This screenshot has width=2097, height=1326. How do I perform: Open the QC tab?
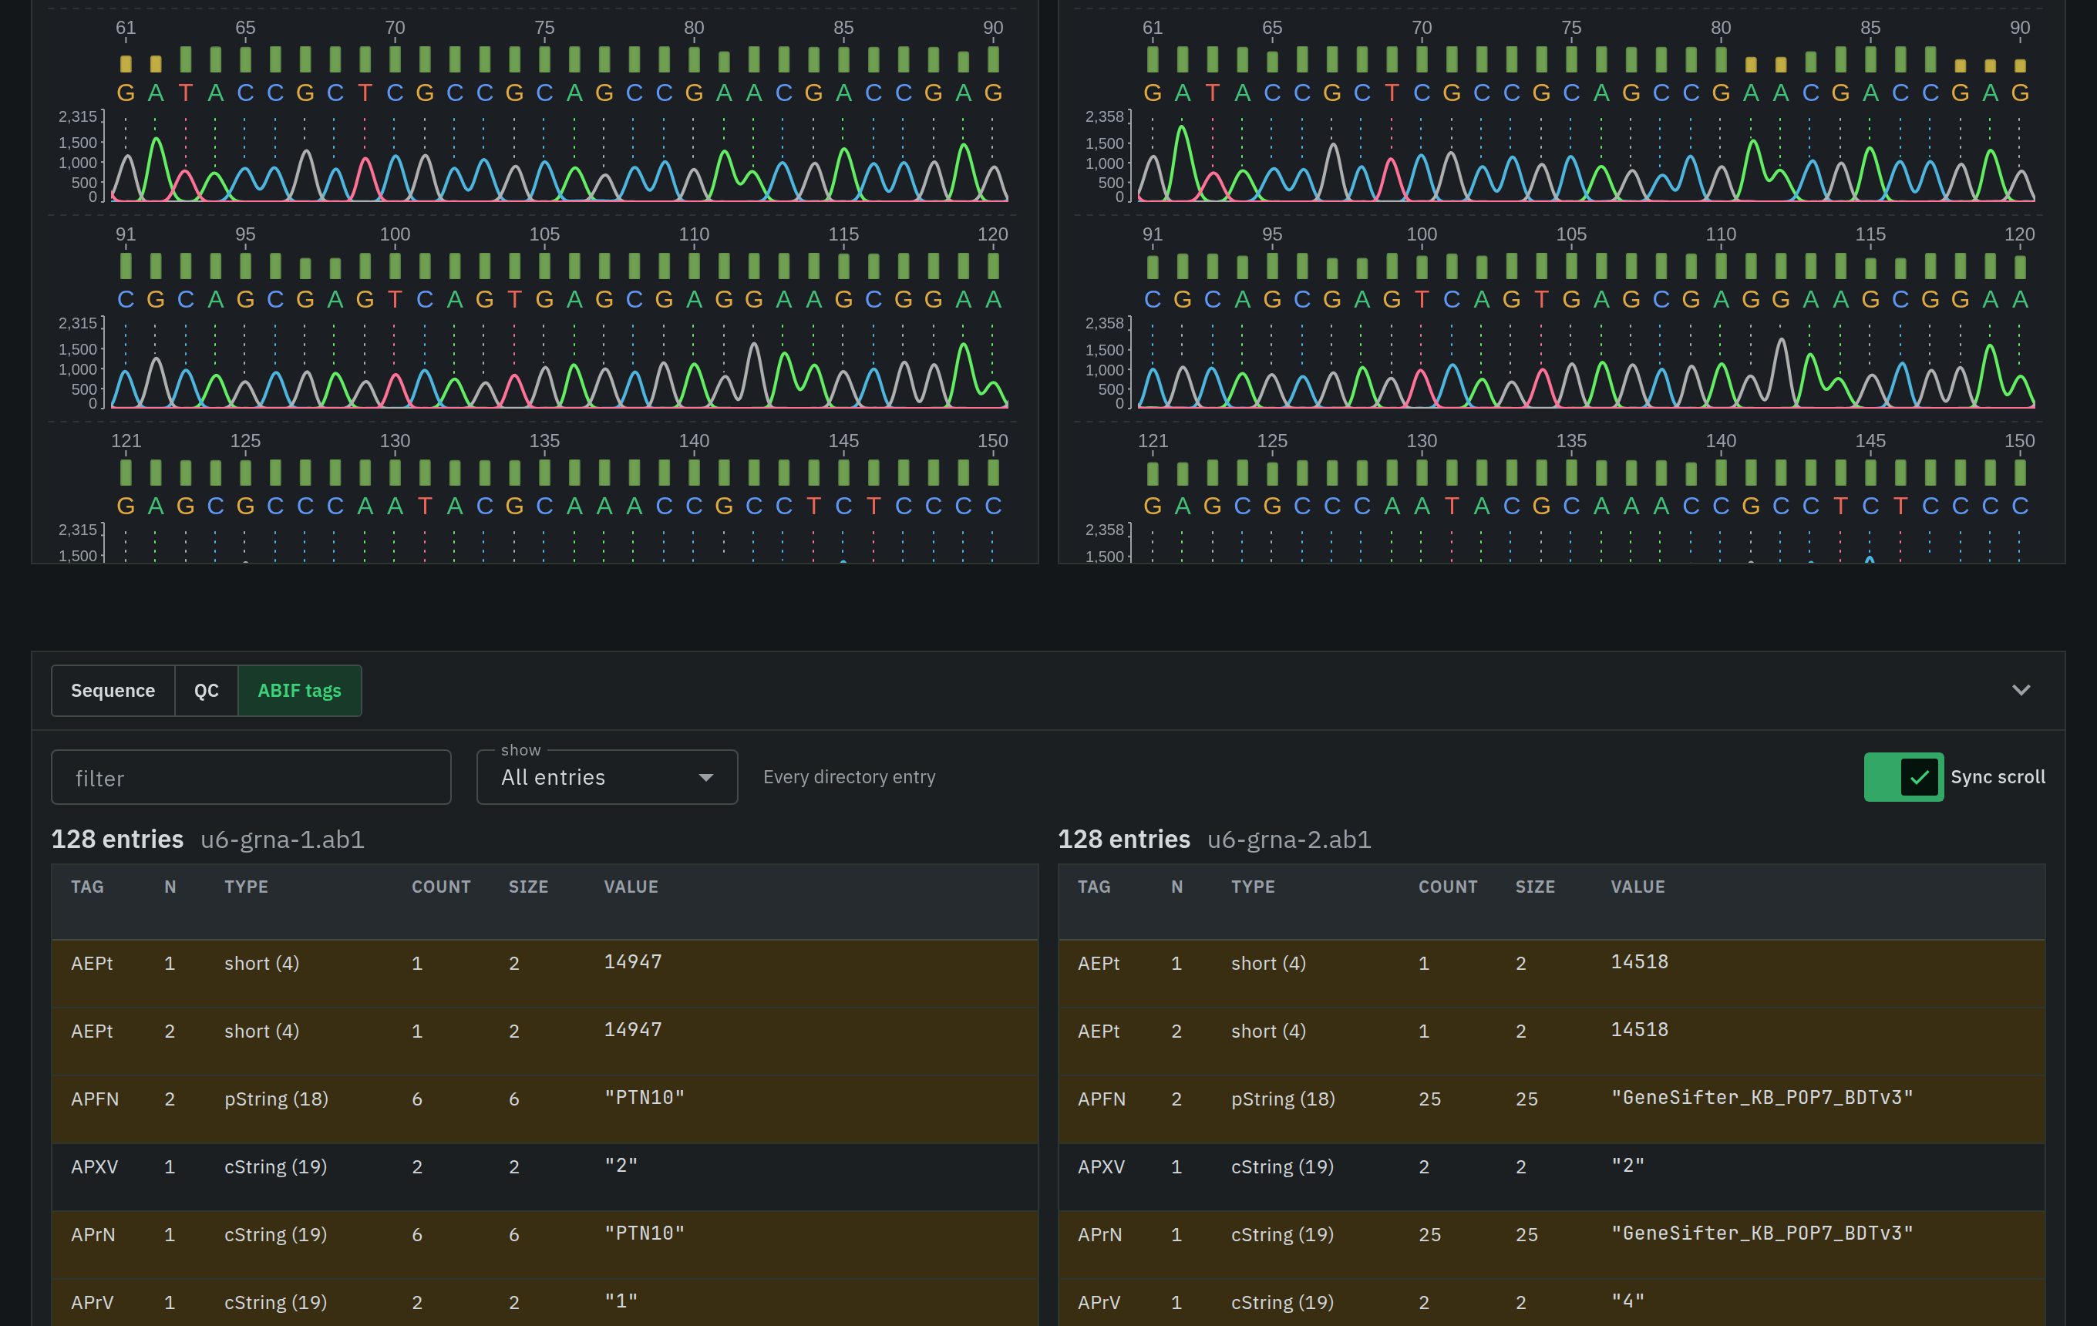pos(207,691)
